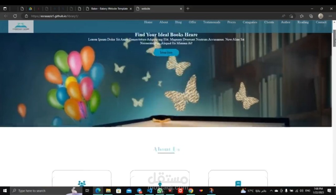336x195 pixels.
Task: Open the Contact nav link
Action: (321, 22)
